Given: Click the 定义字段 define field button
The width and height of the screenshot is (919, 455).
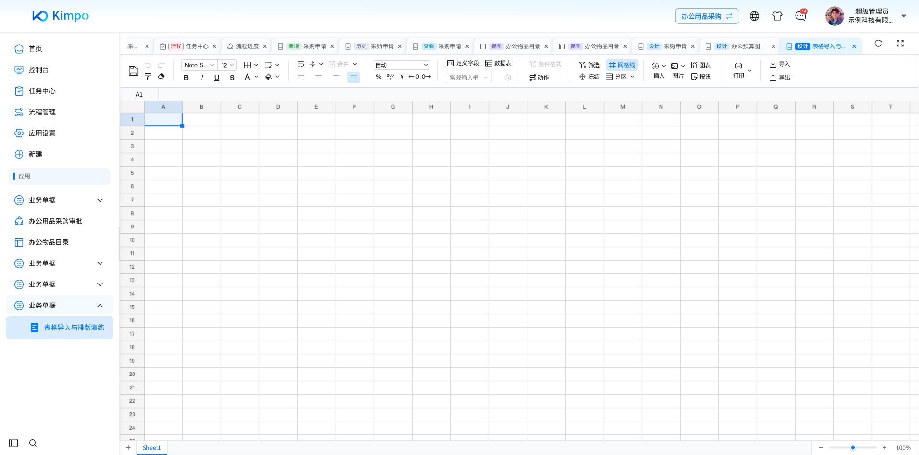Looking at the screenshot, I should [x=463, y=63].
